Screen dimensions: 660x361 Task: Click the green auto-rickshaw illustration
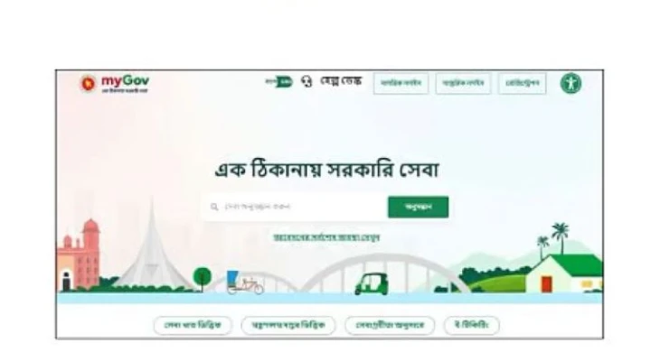372,284
